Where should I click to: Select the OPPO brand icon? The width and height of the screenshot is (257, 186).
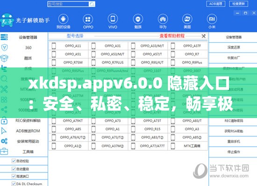(x=88, y=19)
